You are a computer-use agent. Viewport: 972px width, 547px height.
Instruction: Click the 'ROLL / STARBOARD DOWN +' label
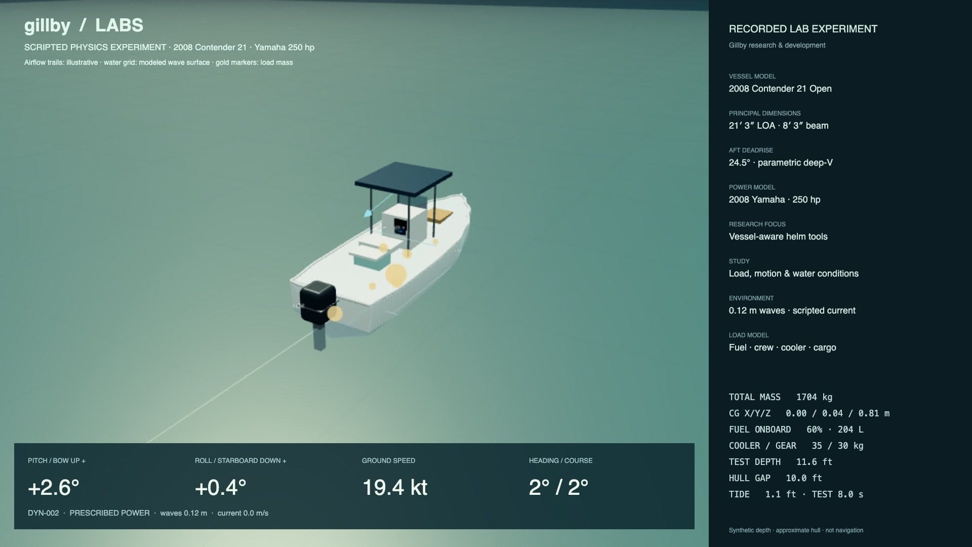point(240,460)
